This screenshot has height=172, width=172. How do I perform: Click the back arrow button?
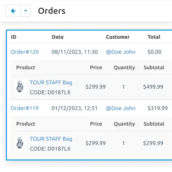tap(13, 11)
